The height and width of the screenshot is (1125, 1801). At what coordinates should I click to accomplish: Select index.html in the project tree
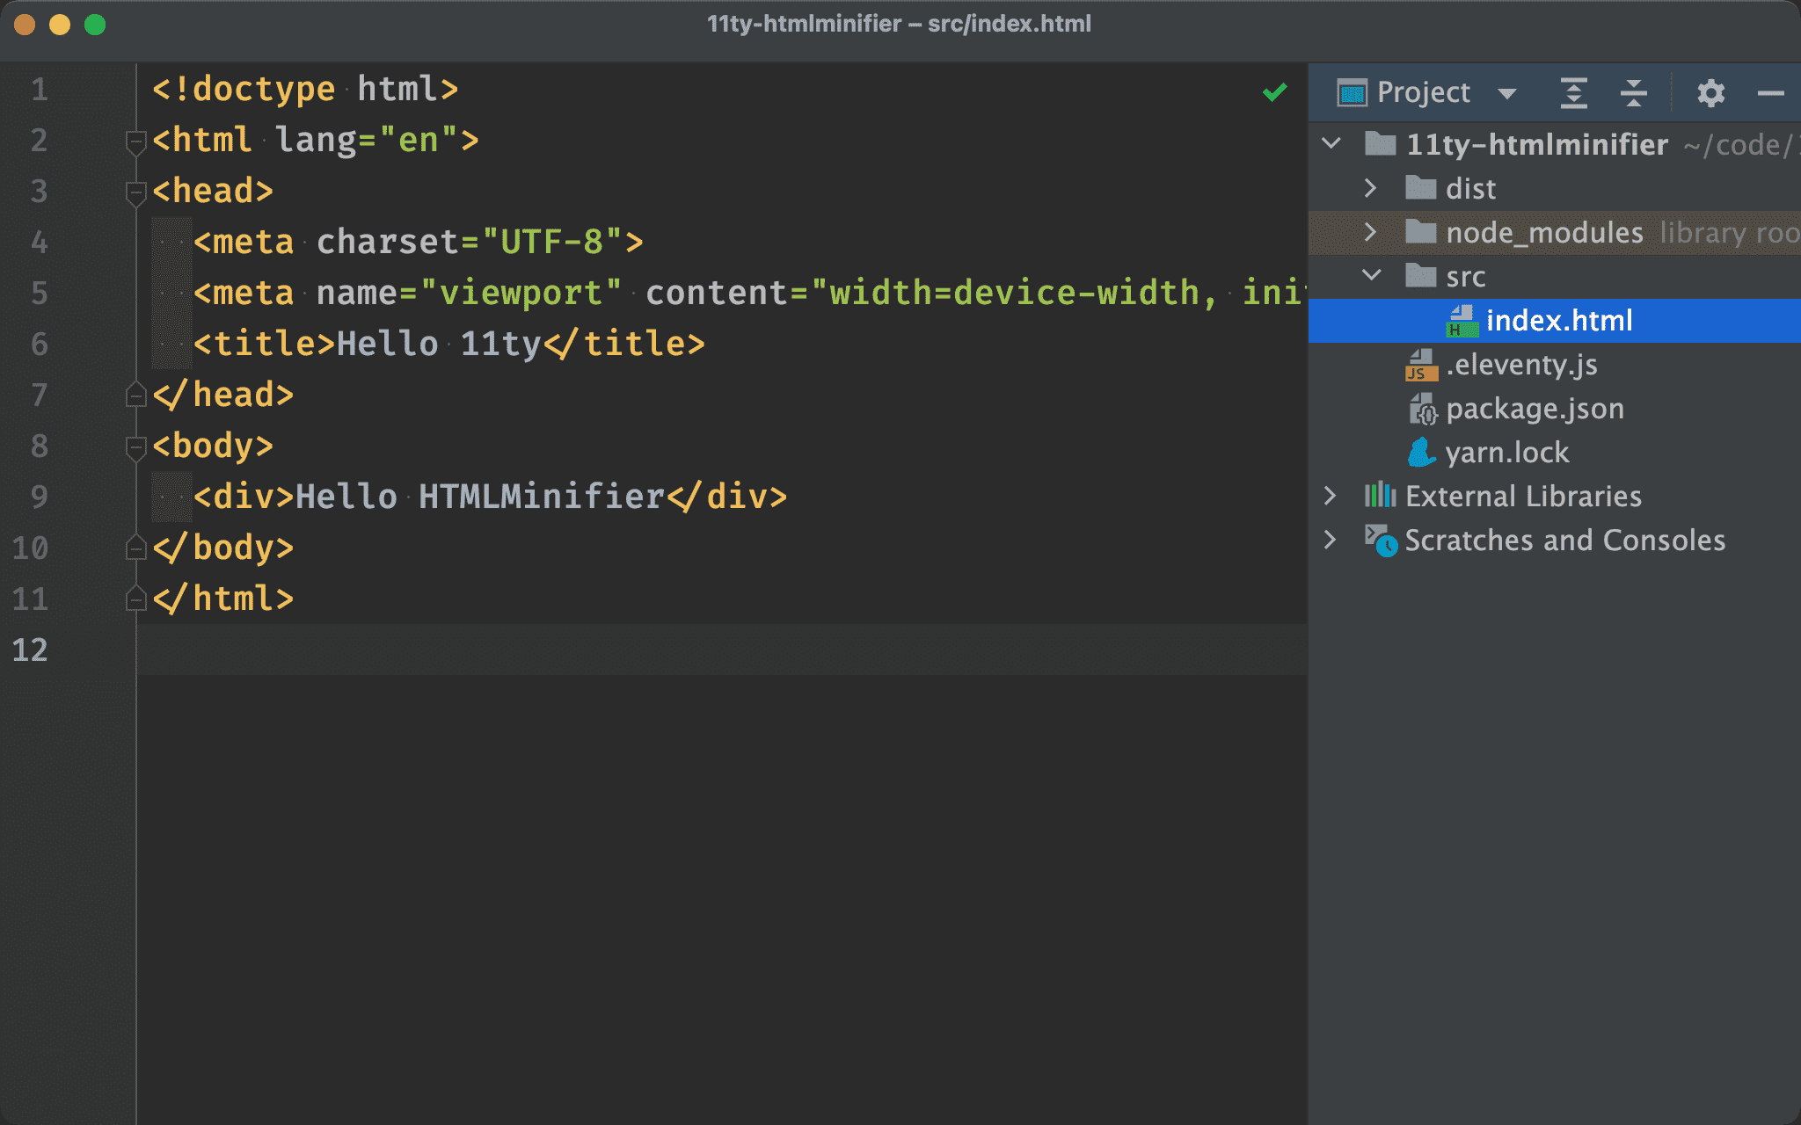pyautogui.click(x=1554, y=320)
